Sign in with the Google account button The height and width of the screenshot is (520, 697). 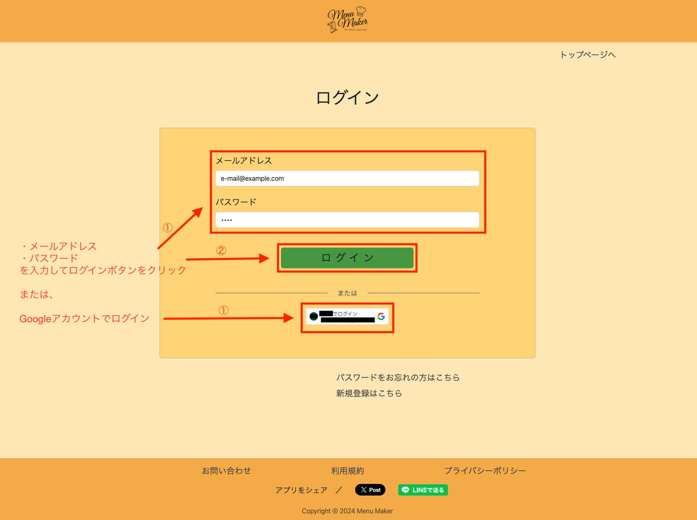coord(347,317)
